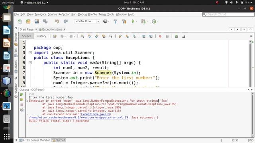Go to previous bookmark
The width and height of the screenshot is (255, 143).
120,36
